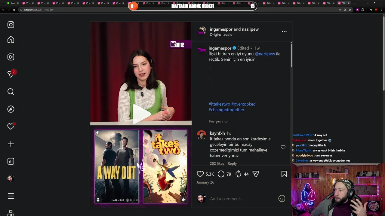Click kaynfxh's comment avatar
Viewport: 385px width, 216px height.
coord(202,135)
